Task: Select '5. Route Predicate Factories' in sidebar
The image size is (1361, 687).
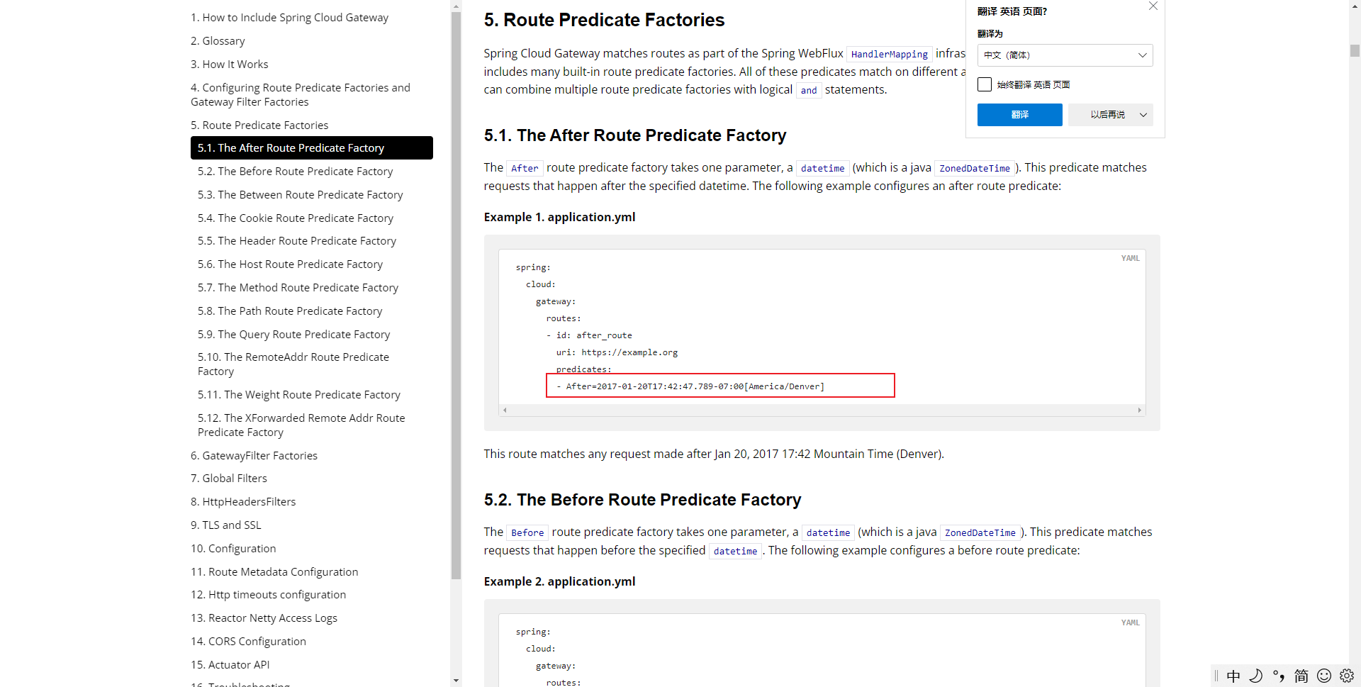Action: (259, 125)
